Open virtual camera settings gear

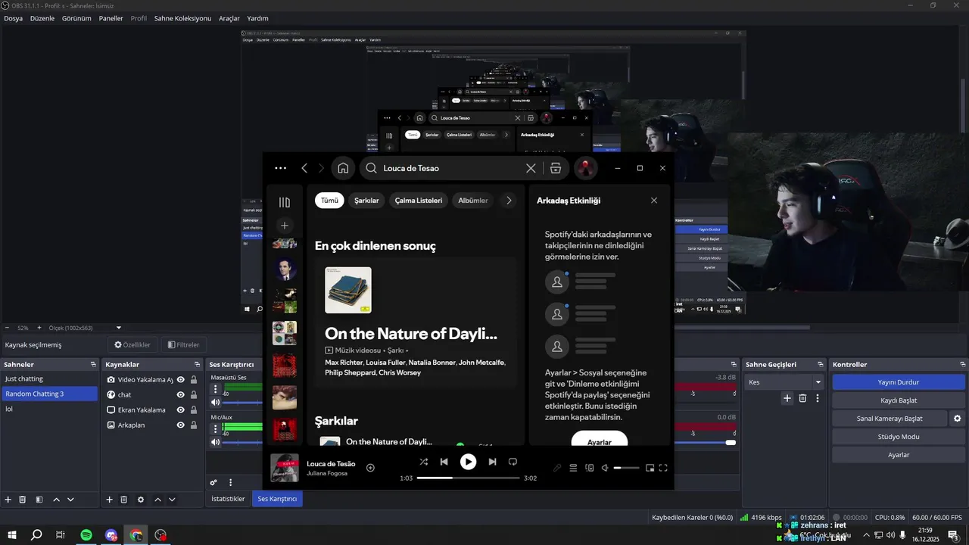(957, 419)
